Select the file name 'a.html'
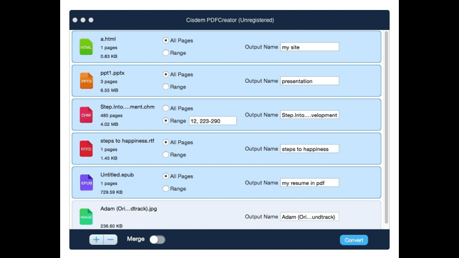Viewport: 459px width, 258px height. [x=108, y=39]
